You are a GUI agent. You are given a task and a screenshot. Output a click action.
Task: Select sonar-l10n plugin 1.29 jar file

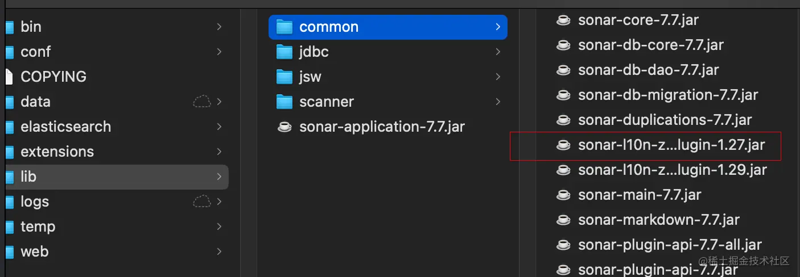(672, 170)
